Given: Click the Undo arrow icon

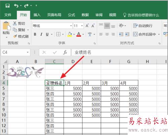Looking at the screenshot, I should click(16, 6).
